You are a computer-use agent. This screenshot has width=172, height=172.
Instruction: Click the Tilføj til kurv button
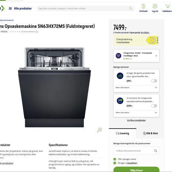coord(136,169)
